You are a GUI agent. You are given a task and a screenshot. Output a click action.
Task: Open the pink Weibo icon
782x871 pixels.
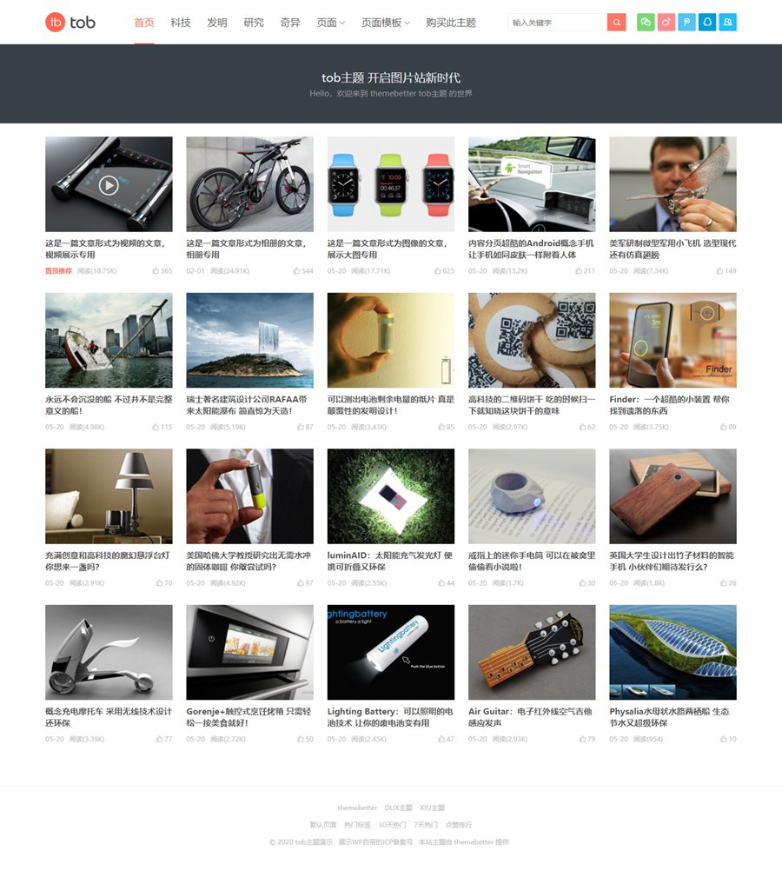pyautogui.click(x=666, y=23)
